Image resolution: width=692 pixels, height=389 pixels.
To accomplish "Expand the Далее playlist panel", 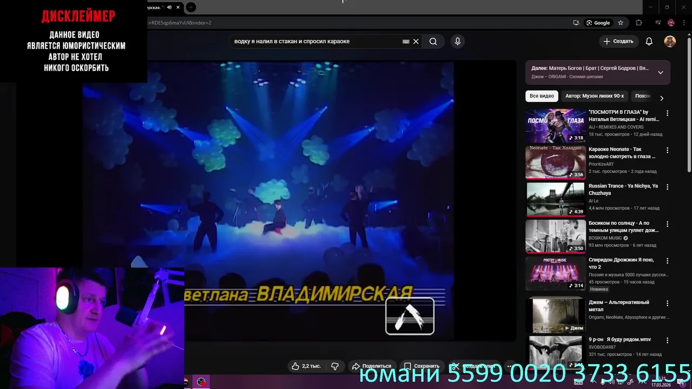I will pos(660,72).
